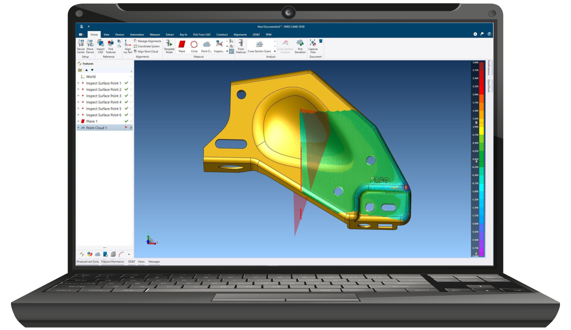Select the Pick Features tool
The image size is (571, 330).
click(111, 46)
